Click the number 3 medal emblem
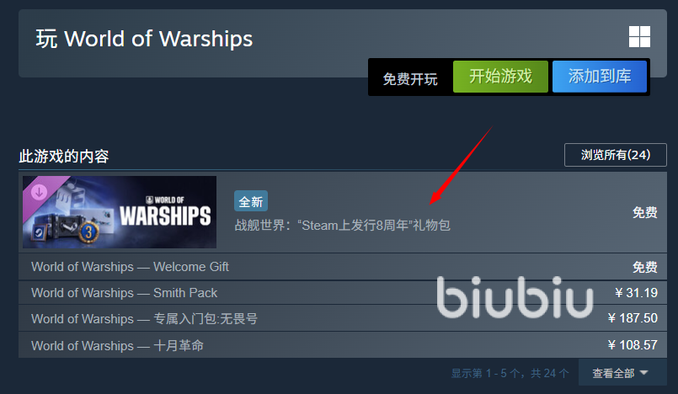Viewport: 678px width, 394px height. pyautogui.click(x=88, y=232)
